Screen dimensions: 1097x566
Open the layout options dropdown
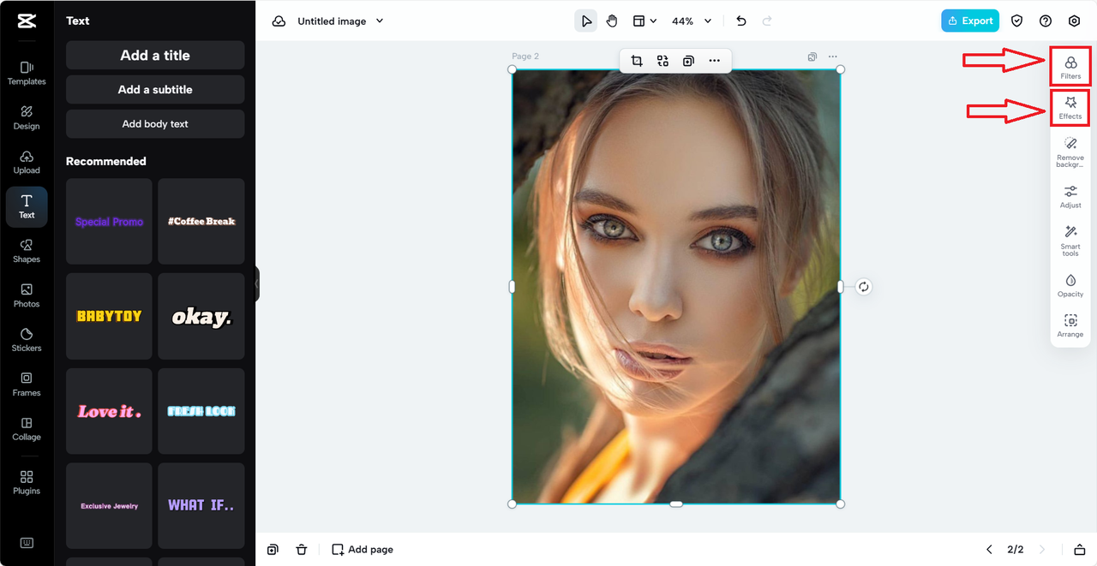tap(644, 21)
